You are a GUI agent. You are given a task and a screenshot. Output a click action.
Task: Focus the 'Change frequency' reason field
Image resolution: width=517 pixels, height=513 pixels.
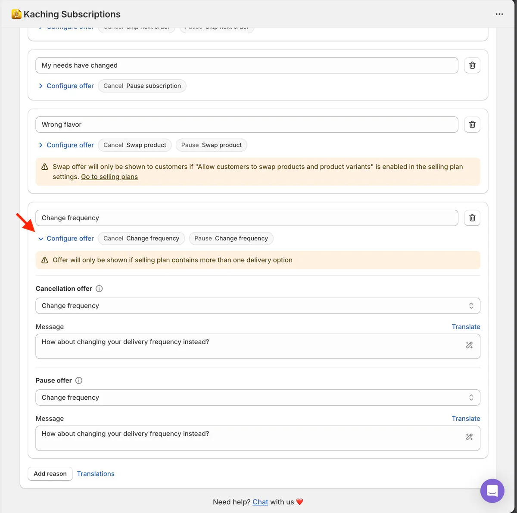pos(247,218)
